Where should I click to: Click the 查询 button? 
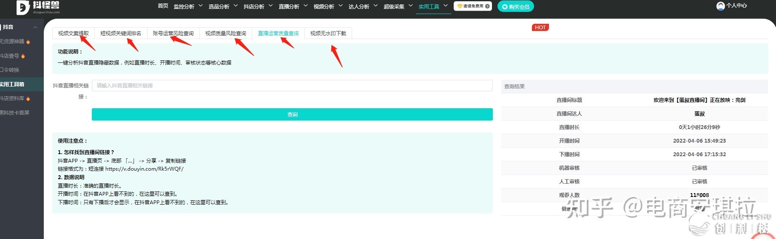click(292, 115)
